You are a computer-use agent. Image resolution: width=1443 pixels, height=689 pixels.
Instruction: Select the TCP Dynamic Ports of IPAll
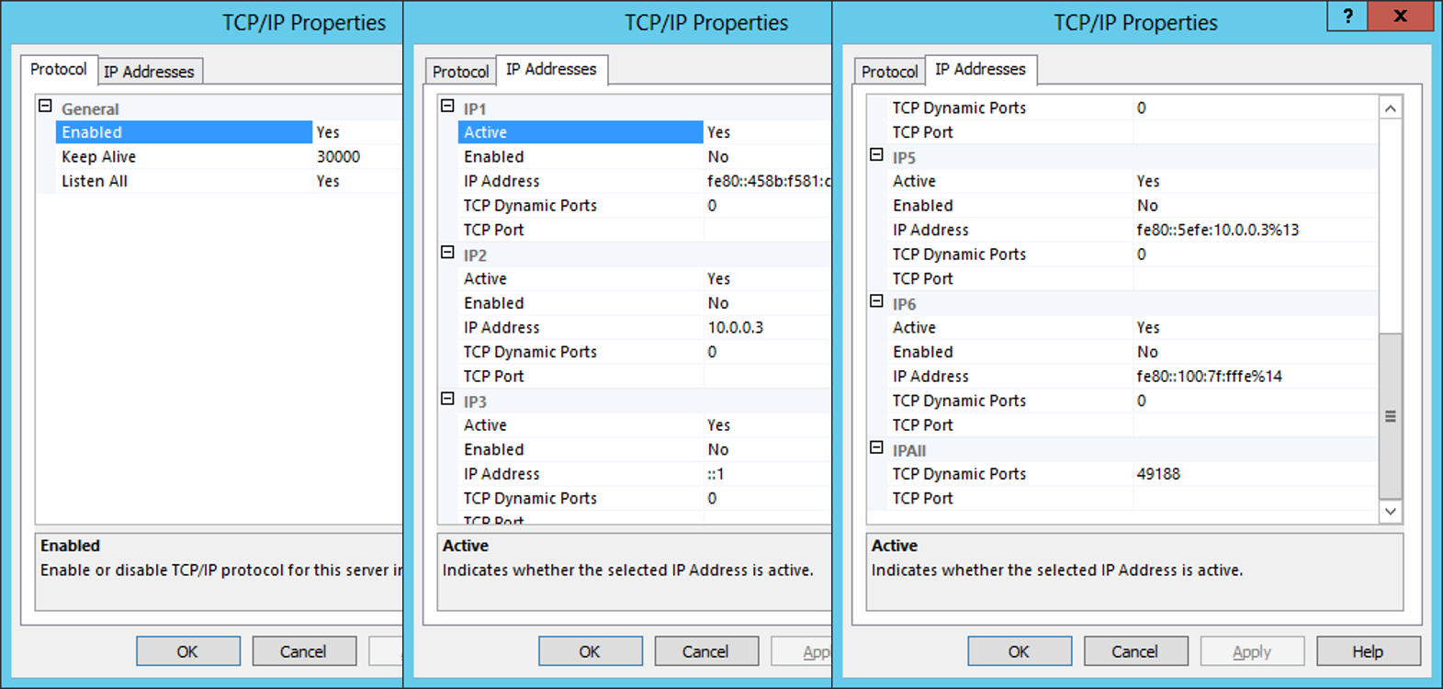[959, 474]
